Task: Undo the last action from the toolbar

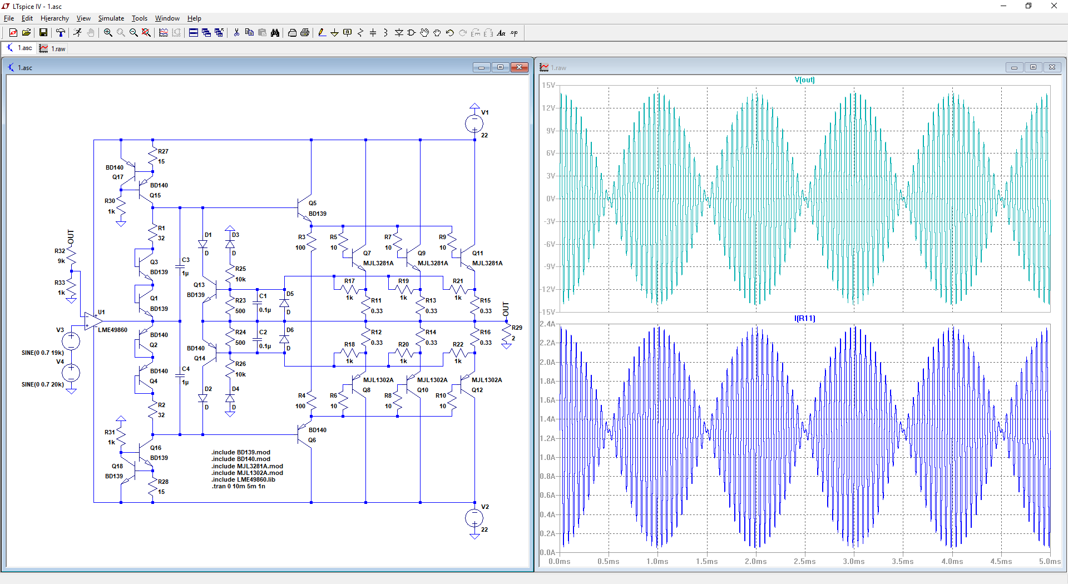Action: [450, 33]
